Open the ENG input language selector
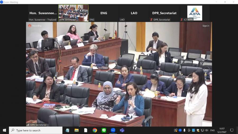238x134 pixels. point(212,130)
